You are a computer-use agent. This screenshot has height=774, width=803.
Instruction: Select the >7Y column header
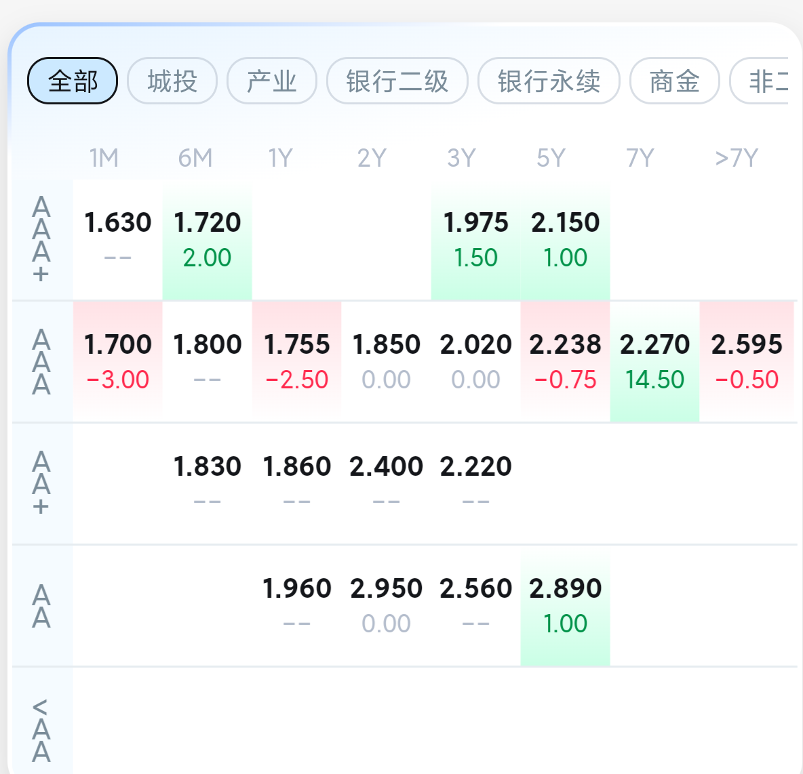click(736, 159)
